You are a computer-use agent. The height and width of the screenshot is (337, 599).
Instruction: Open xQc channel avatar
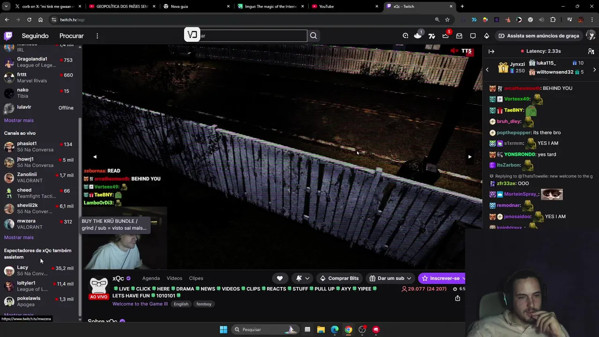point(99,285)
